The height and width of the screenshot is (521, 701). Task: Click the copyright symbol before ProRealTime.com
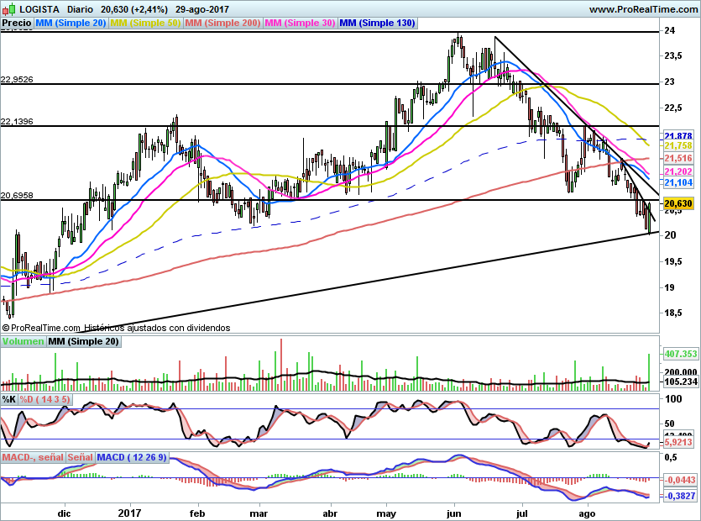pyautogui.click(x=6, y=328)
